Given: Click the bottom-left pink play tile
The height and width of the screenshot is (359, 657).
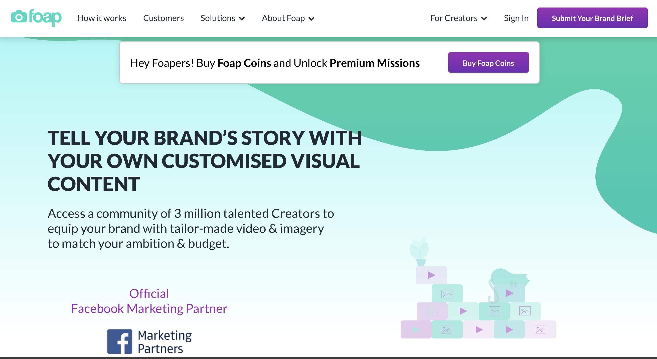Looking at the screenshot, I should pos(416,329).
